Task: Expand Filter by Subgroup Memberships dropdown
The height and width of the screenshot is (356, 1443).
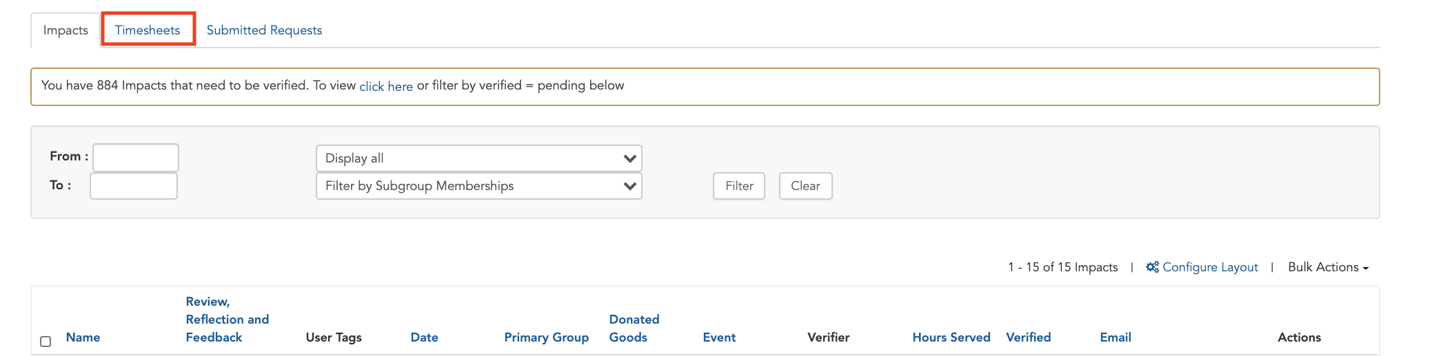Action: click(x=479, y=186)
